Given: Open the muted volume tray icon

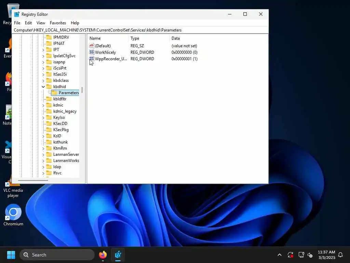Looking at the screenshot, I should pyautogui.click(x=310, y=255).
